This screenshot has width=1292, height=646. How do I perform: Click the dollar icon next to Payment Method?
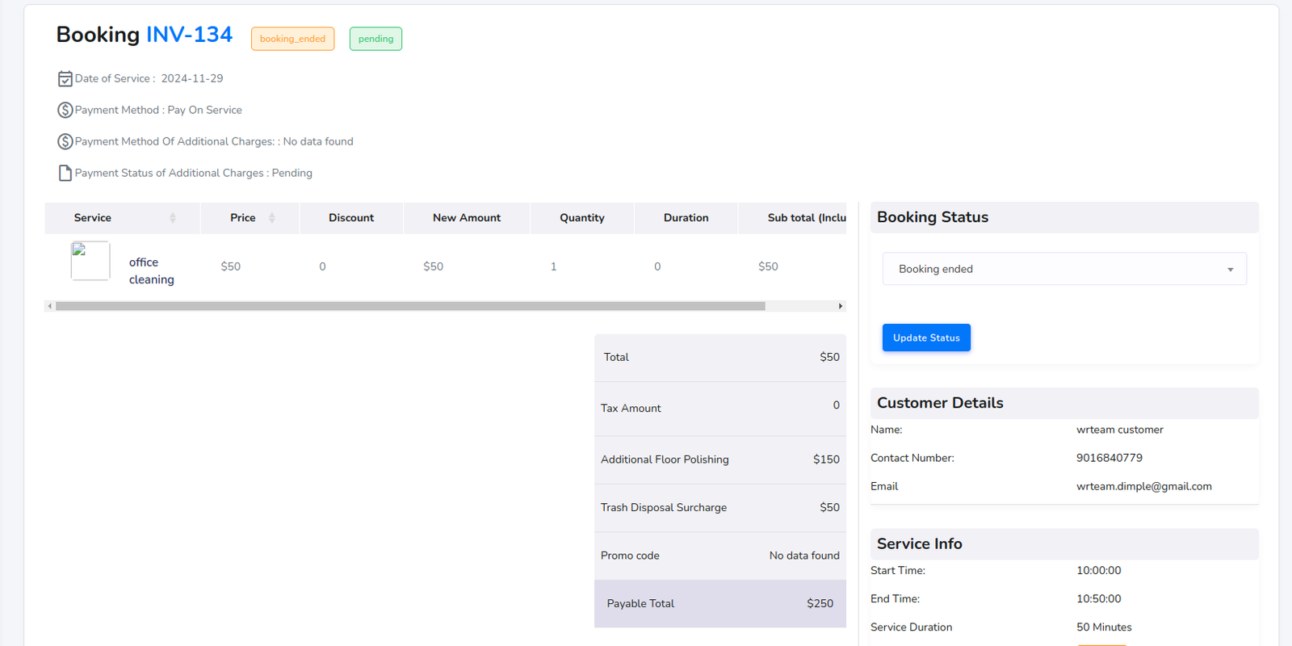(65, 110)
